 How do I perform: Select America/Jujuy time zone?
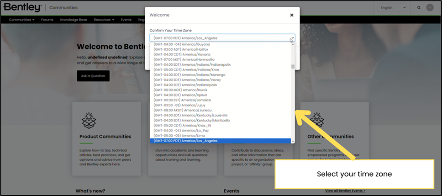(220, 105)
